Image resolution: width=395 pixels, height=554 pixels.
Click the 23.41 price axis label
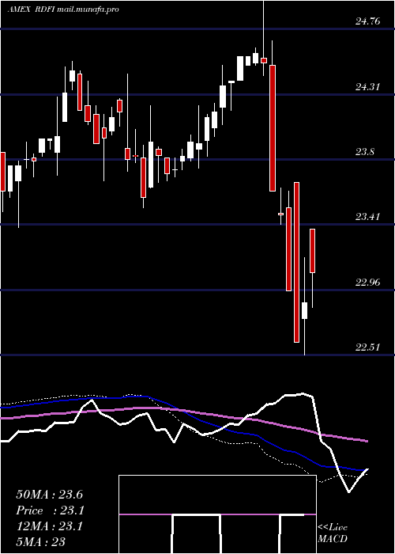coord(368,217)
